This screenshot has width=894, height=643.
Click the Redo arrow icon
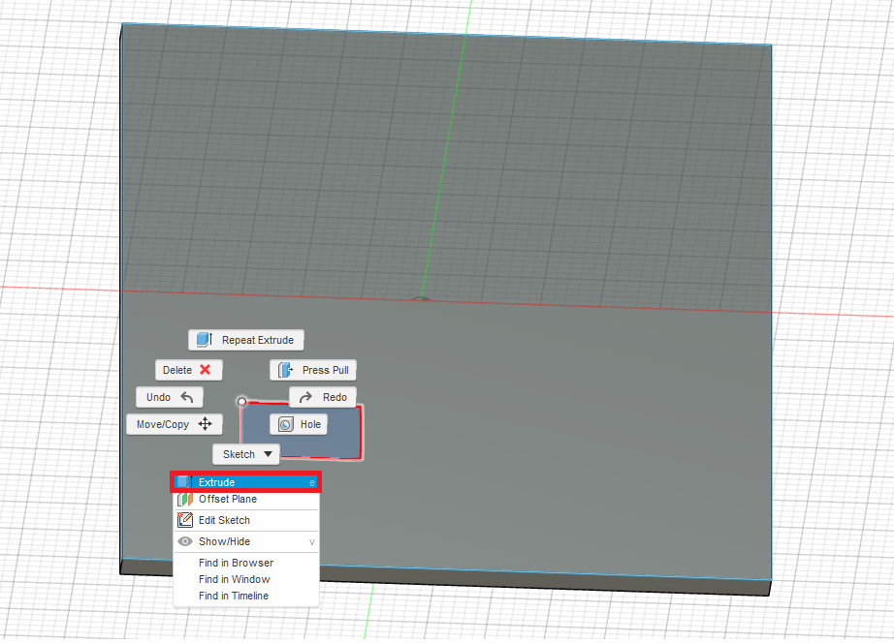(306, 396)
